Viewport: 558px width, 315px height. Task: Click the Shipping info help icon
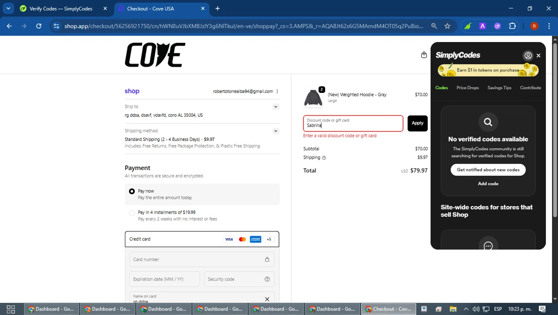(x=324, y=158)
